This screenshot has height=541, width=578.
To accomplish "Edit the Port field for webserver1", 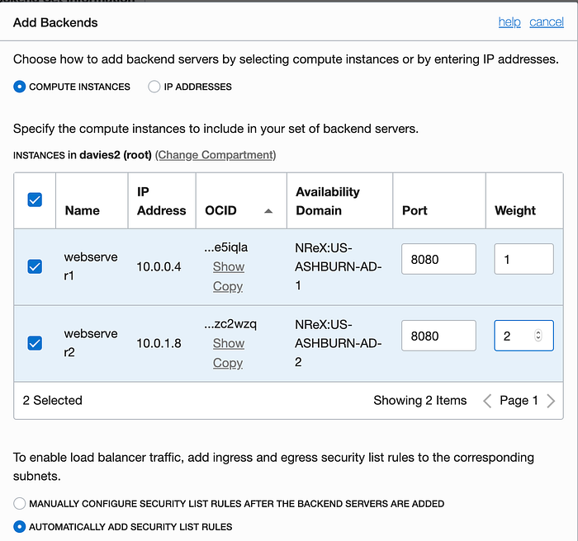I will pyautogui.click(x=438, y=259).
